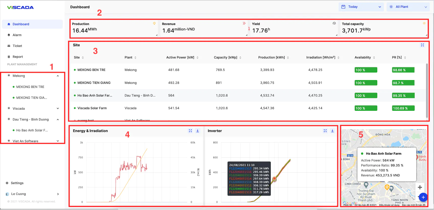Click the sun icon beside All Plant
Viewport: 434px width, 210px height.
(391, 7)
